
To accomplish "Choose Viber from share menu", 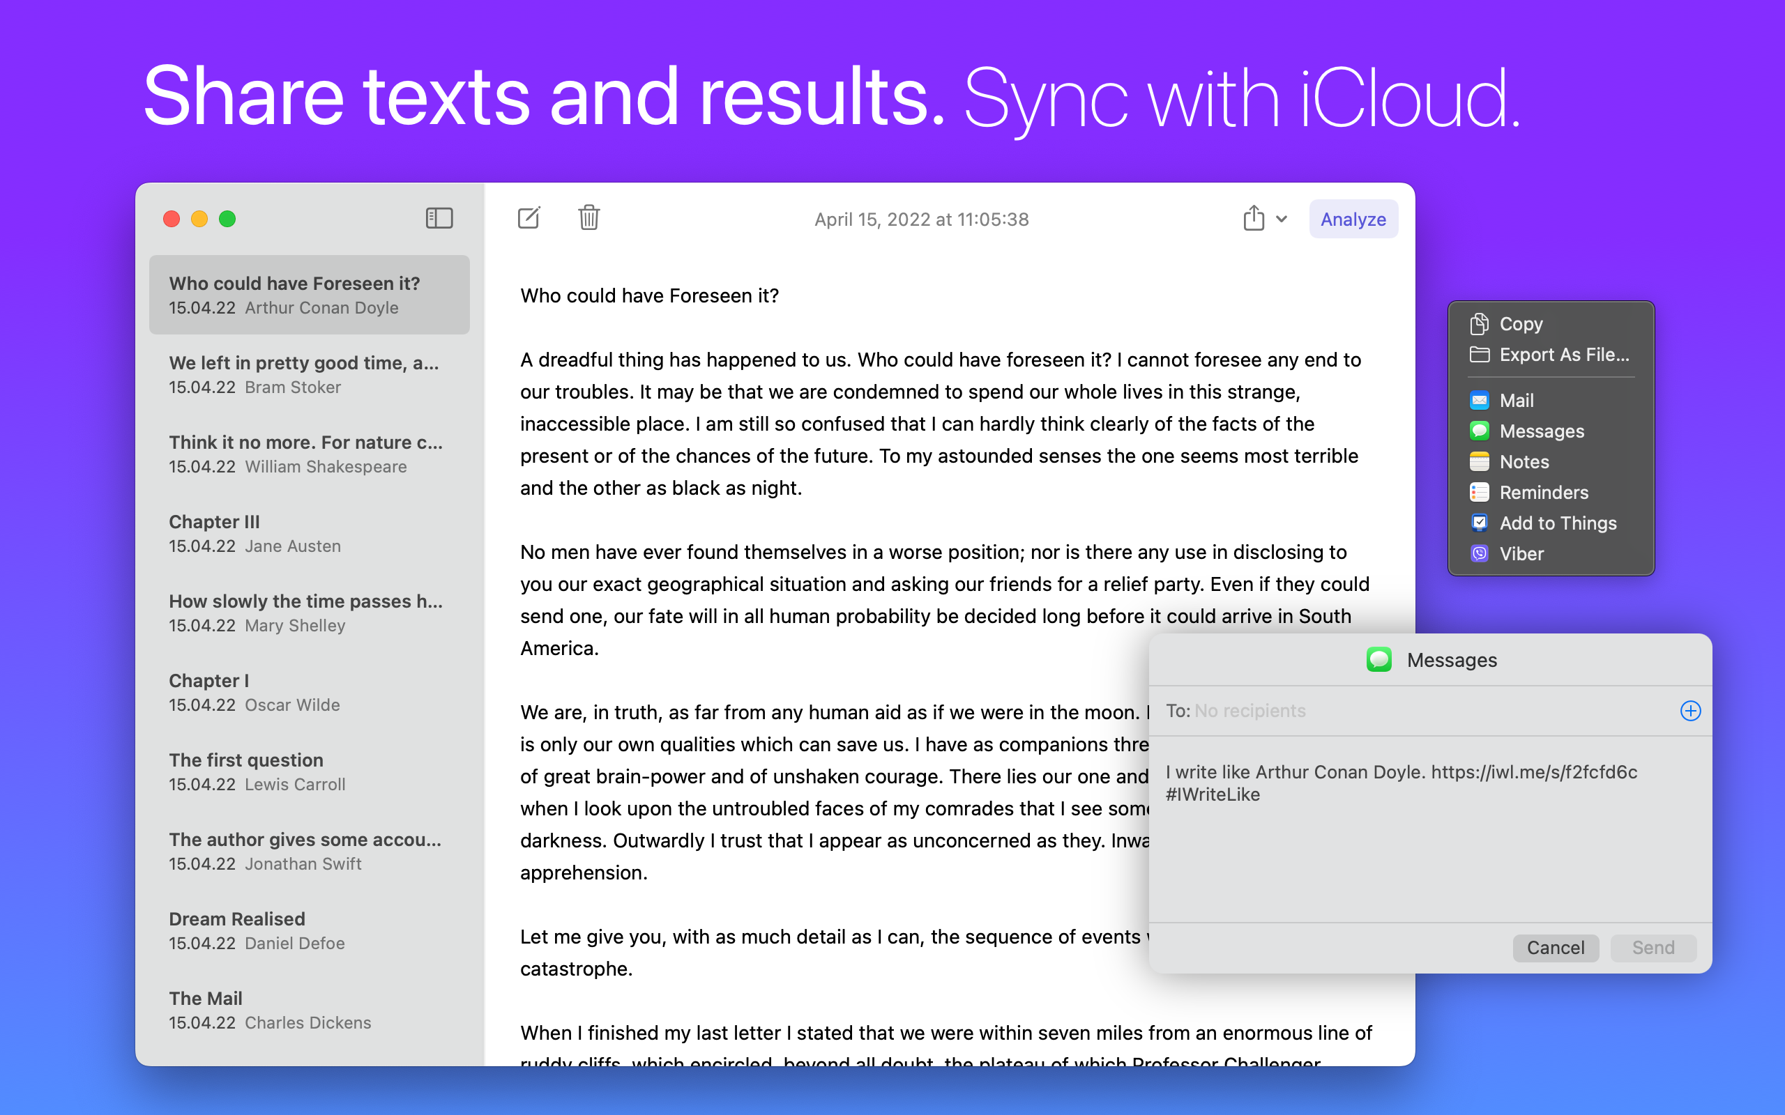I will click(1521, 554).
